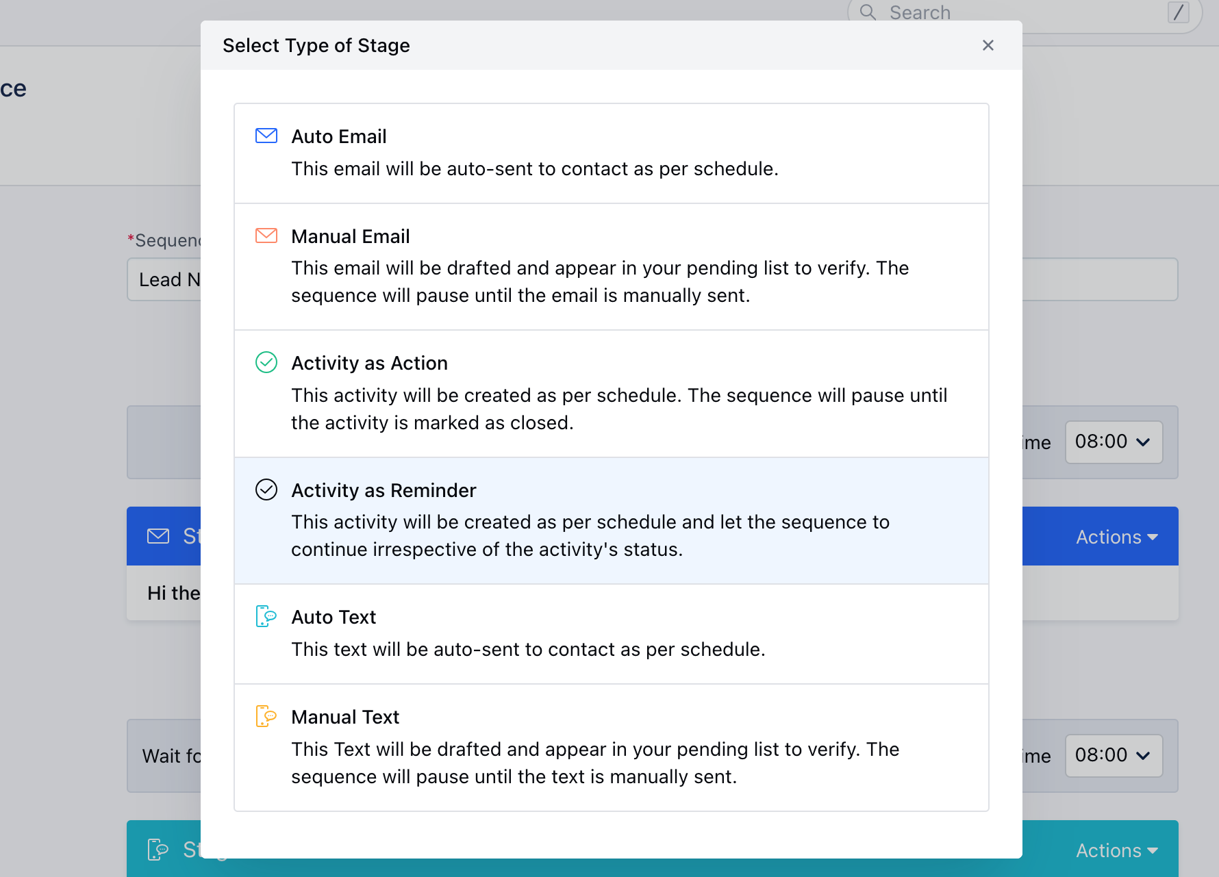Choose the Activity as Action stage type
1219x877 pixels.
612,394
